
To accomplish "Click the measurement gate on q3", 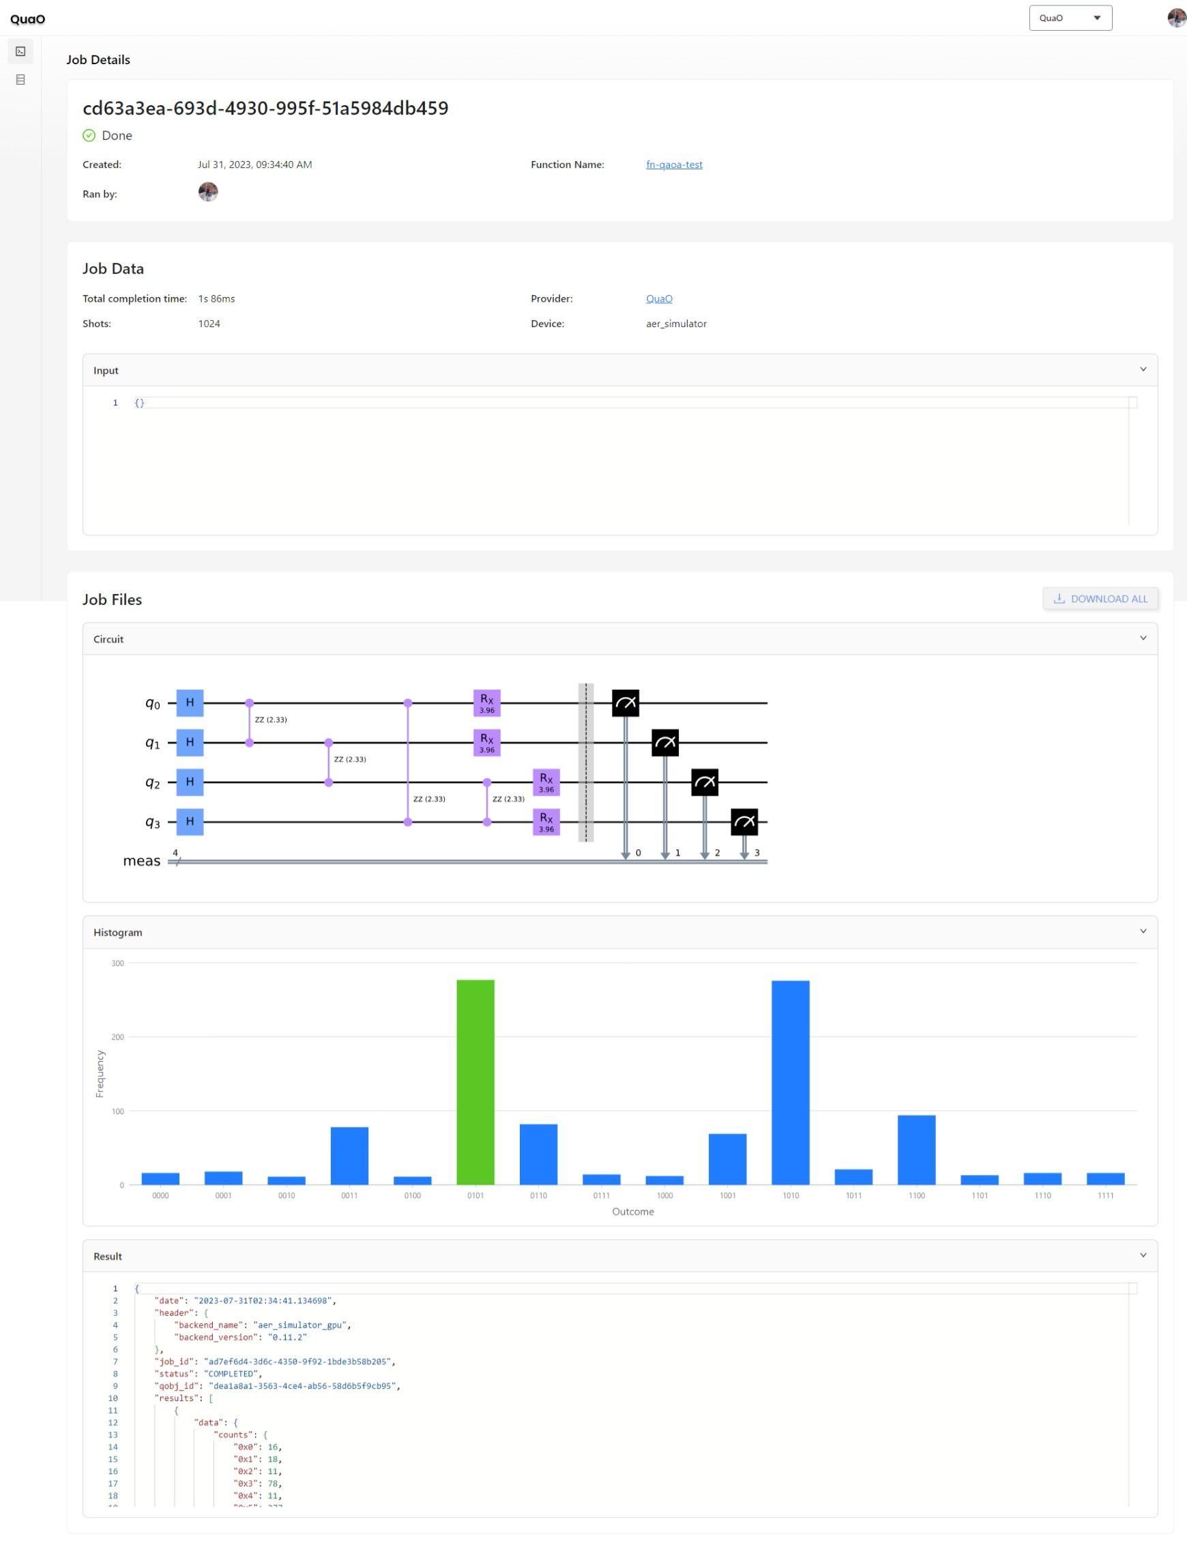I will [744, 821].
